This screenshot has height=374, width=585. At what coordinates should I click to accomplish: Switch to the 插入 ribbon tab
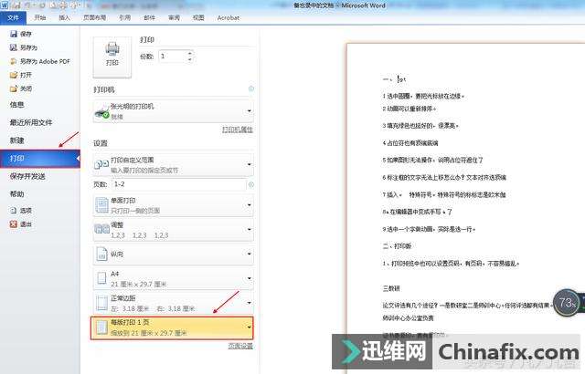[64, 17]
